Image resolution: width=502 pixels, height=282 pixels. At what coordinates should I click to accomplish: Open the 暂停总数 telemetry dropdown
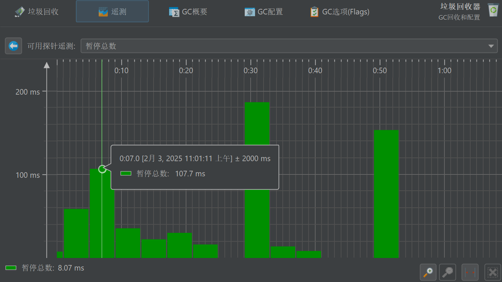point(289,46)
